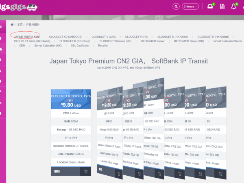The height and width of the screenshot is (183, 244).
Task: Open Server Colocation (HK) category
Action: 48,46
